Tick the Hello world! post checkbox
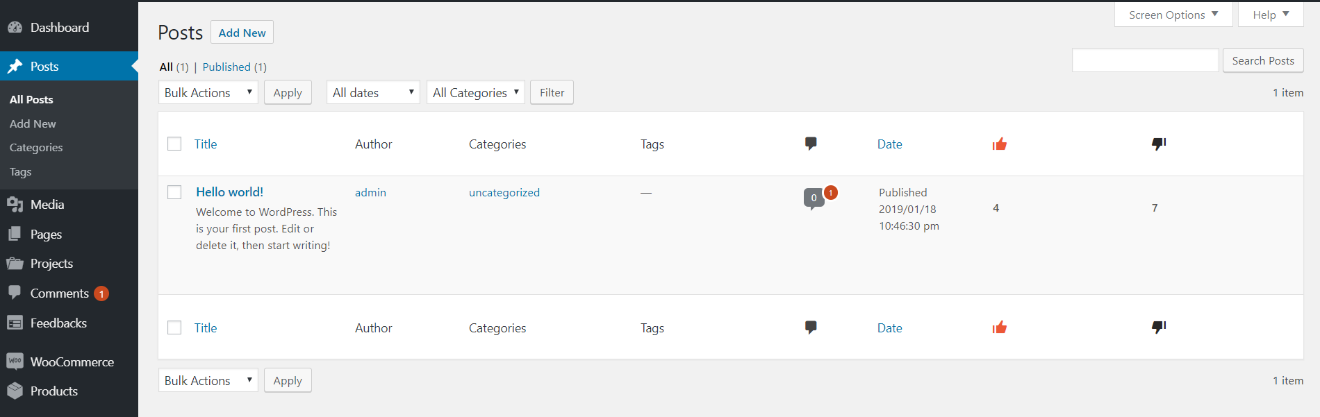The height and width of the screenshot is (417, 1320). (174, 192)
